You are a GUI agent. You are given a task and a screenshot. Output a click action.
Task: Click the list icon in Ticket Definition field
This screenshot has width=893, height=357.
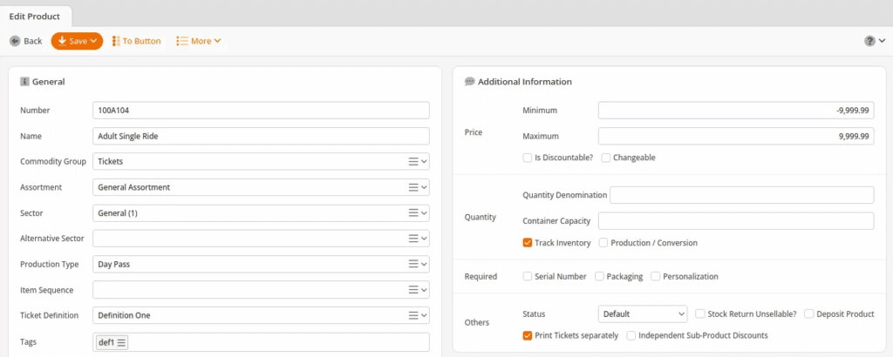tap(413, 315)
